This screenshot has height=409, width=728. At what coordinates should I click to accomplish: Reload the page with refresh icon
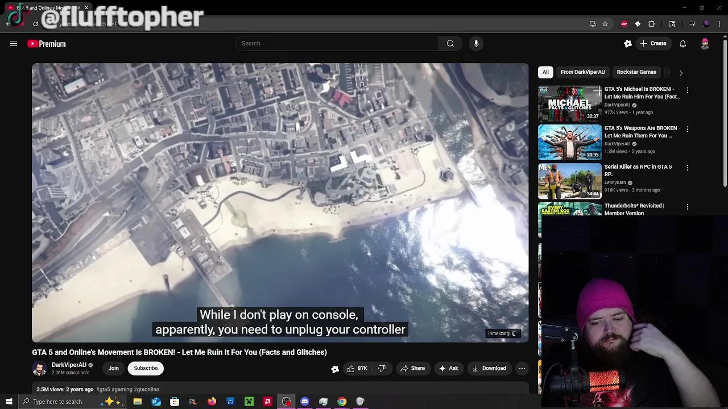coord(35,24)
